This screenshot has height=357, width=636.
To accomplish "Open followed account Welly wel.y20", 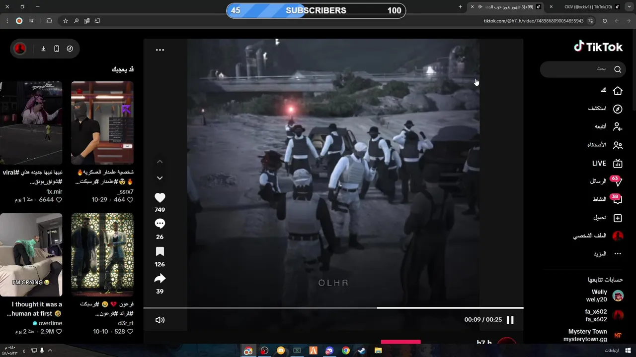I will point(604,296).
